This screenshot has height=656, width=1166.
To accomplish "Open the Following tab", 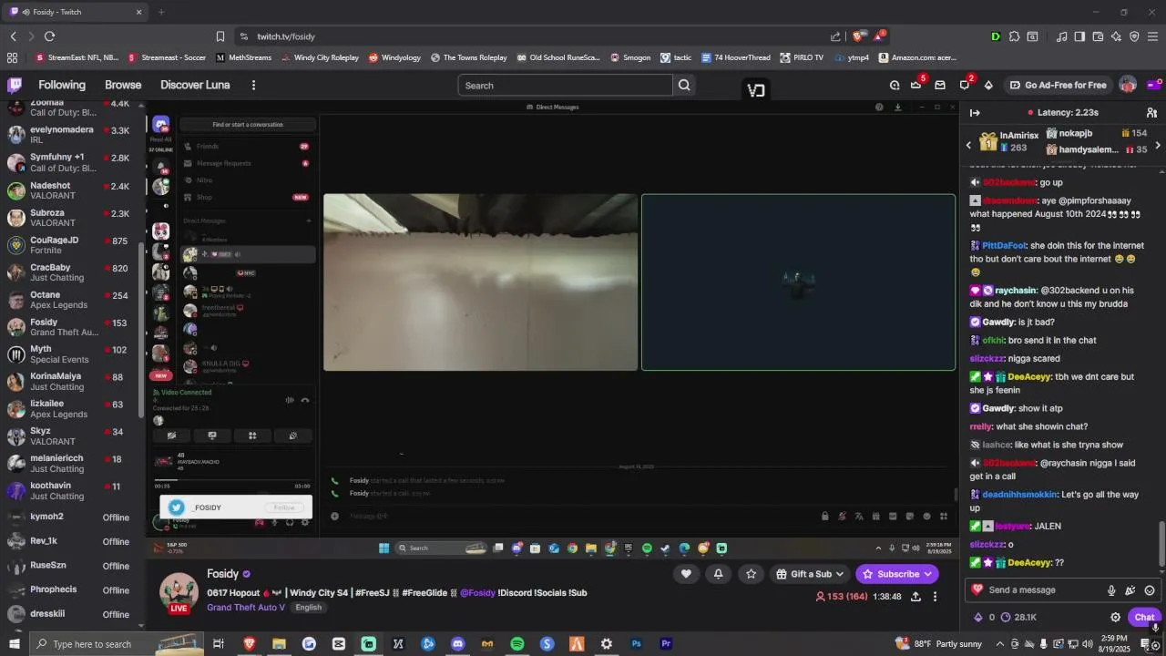I will [62, 85].
